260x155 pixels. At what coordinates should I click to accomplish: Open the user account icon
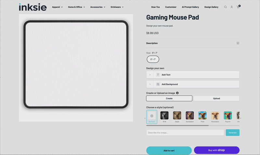[x=232, y=7]
